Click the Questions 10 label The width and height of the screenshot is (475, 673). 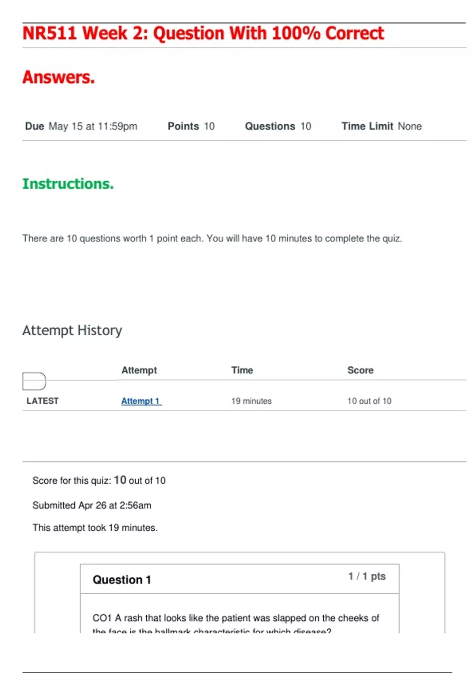278,126
